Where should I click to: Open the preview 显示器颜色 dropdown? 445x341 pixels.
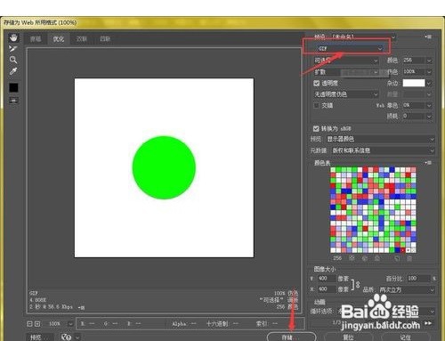(380, 139)
